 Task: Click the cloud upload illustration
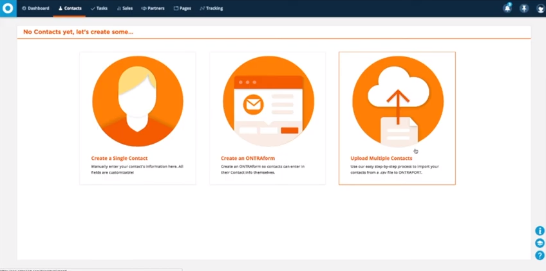point(397,101)
